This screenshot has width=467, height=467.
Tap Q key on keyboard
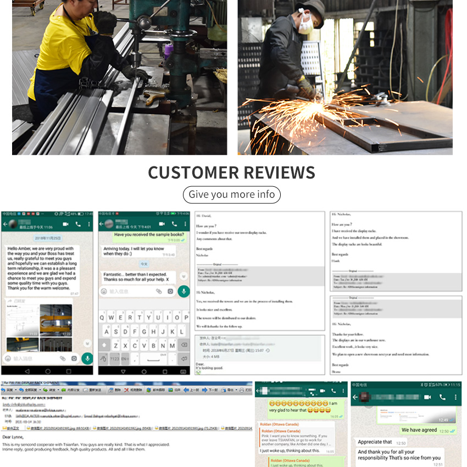pyautogui.click(x=102, y=318)
